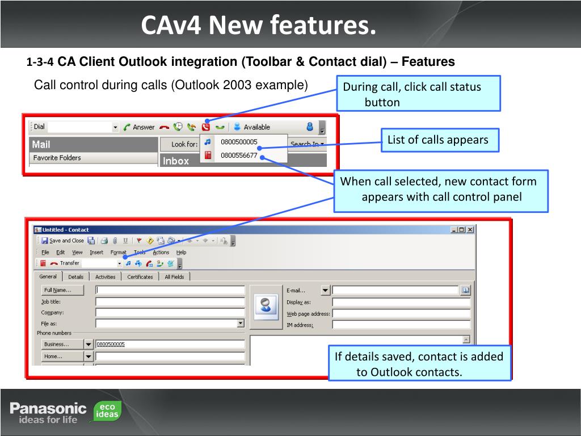Click the green conference people icon
Screen dimensions: 581x436
click(160, 263)
